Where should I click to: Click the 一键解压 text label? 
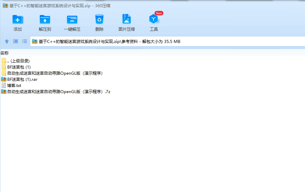click(72, 29)
